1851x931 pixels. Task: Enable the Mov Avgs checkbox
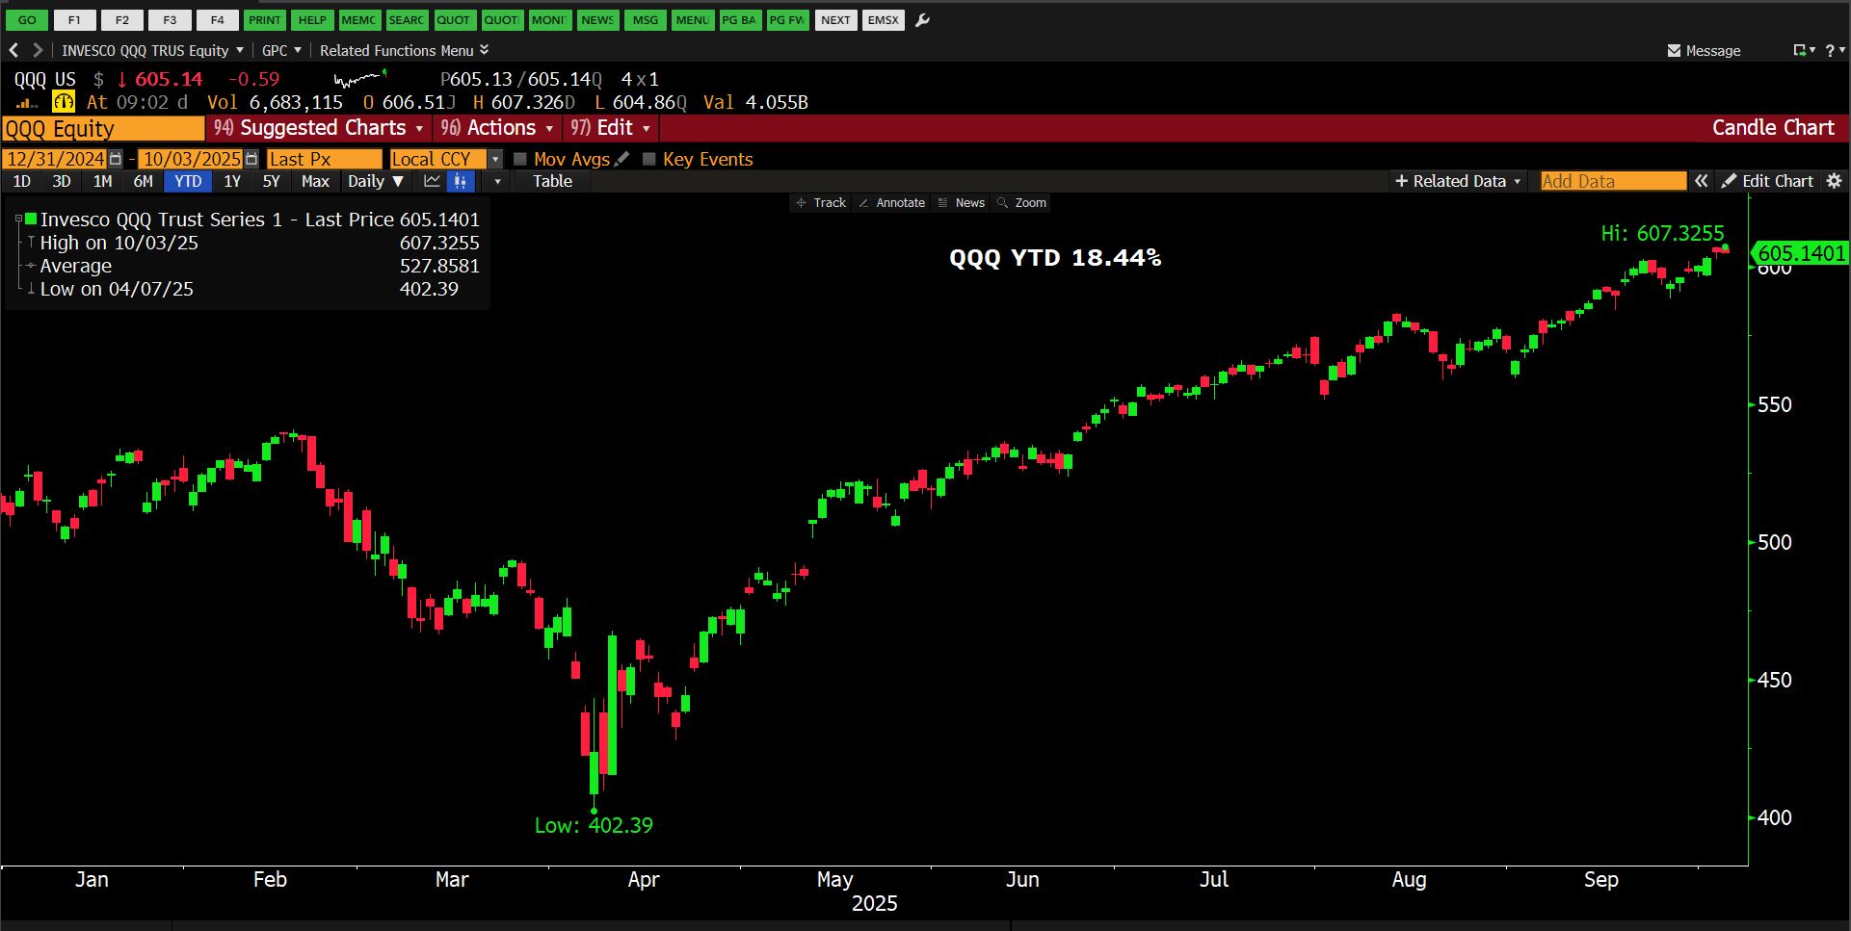[x=520, y=159]
